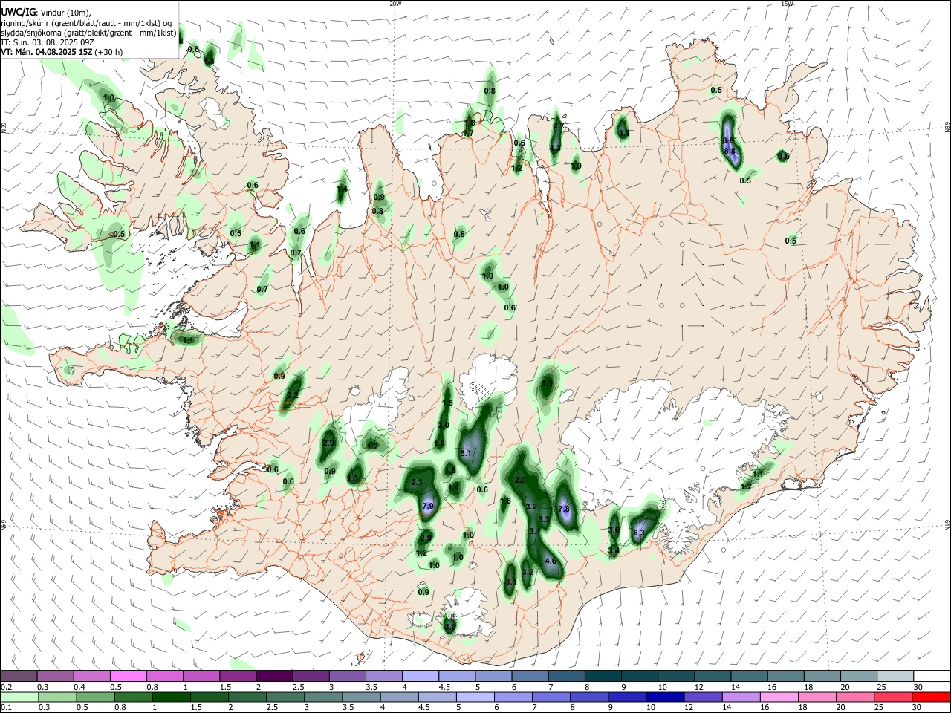Click the 6.3 precipitation value on map
Screen dimensions: 951x713
click(638, 533)
